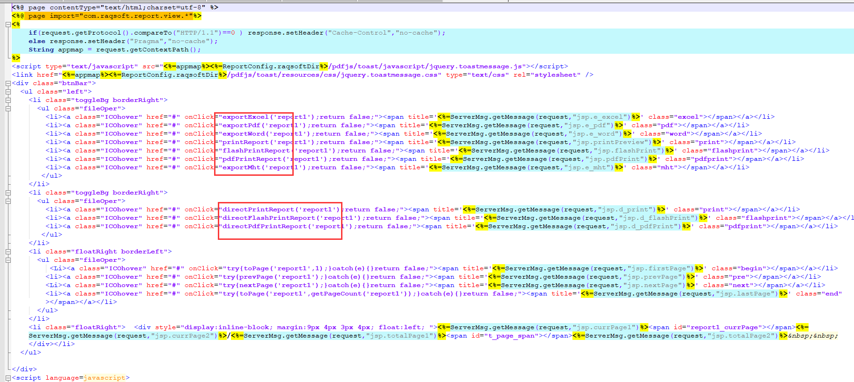This screenshot has width=854, height=382.
Task: Click the "text/javascript" type value
Action: tap(103, 66)
